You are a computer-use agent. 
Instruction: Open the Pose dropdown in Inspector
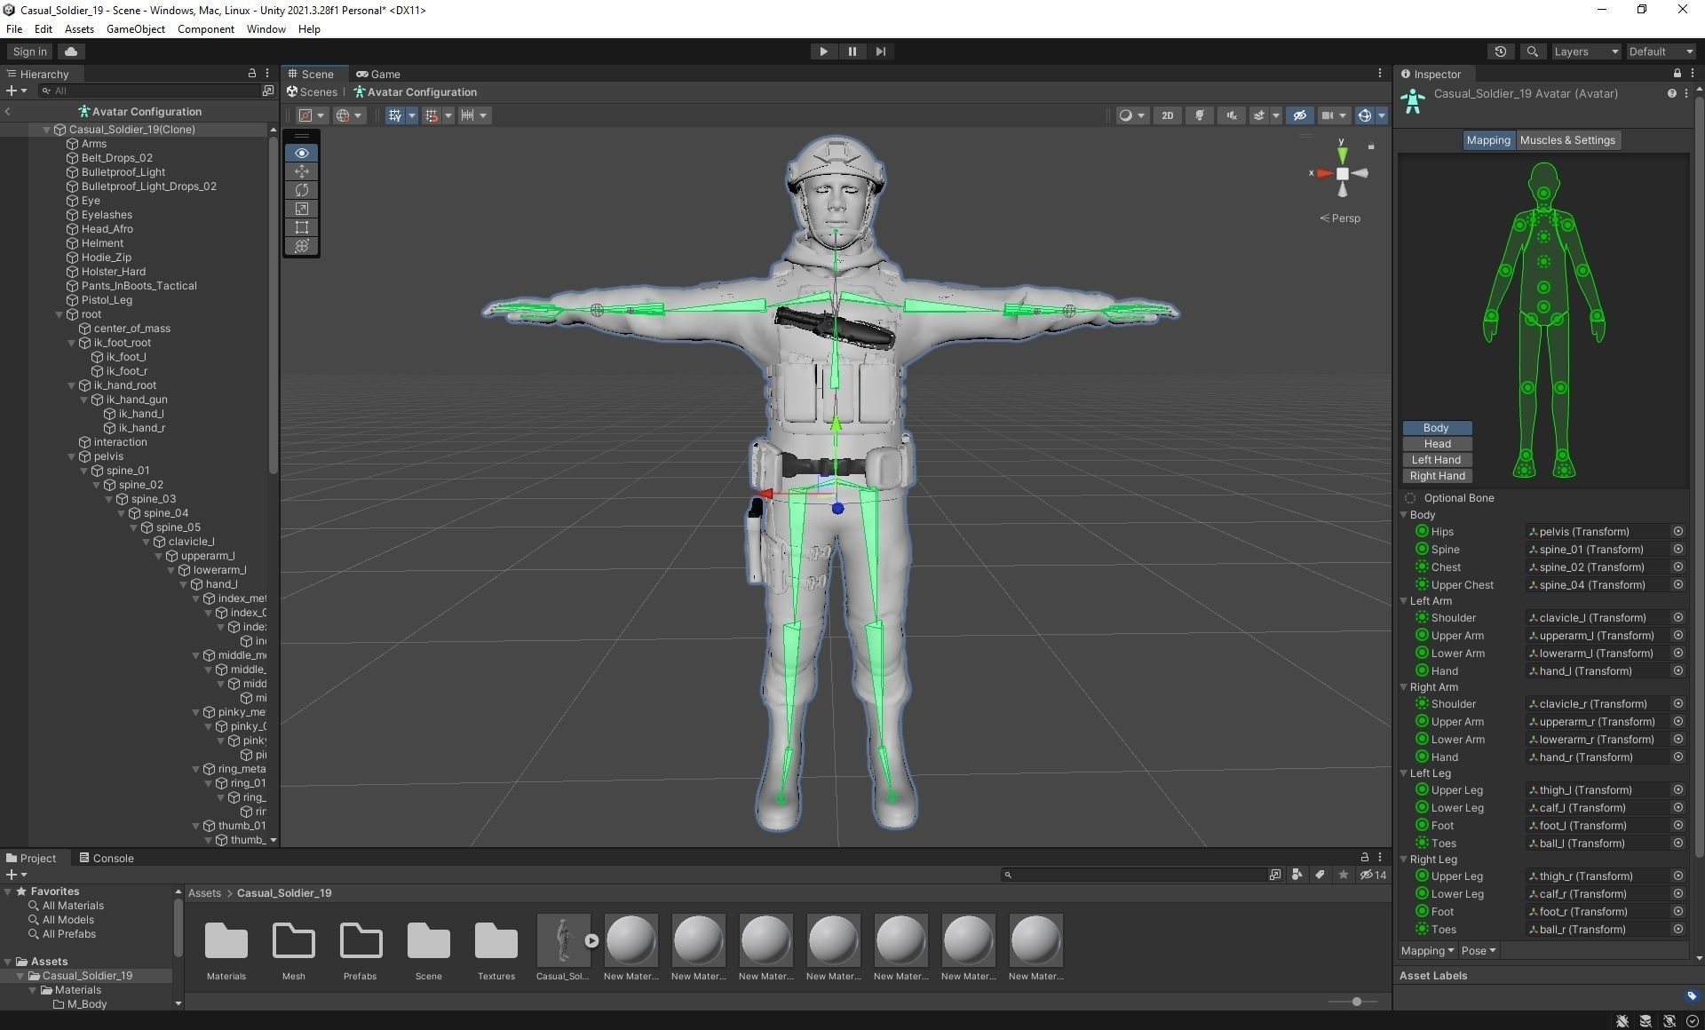click(1479, 951)
